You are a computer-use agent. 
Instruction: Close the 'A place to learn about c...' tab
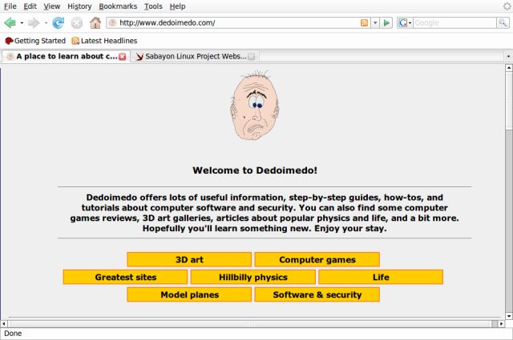pyautogui.click(x=123, y=57)
